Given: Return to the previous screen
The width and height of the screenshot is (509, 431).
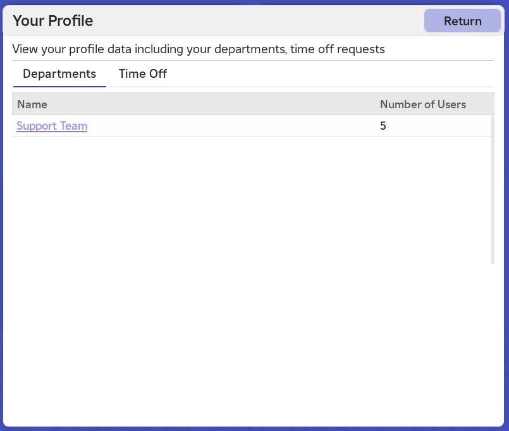Looking at the screenshot, I should 462,21.
